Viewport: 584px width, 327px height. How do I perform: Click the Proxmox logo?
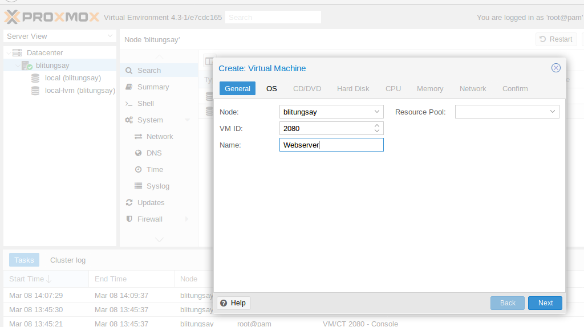pyautogui.click(x=52, y=17)
